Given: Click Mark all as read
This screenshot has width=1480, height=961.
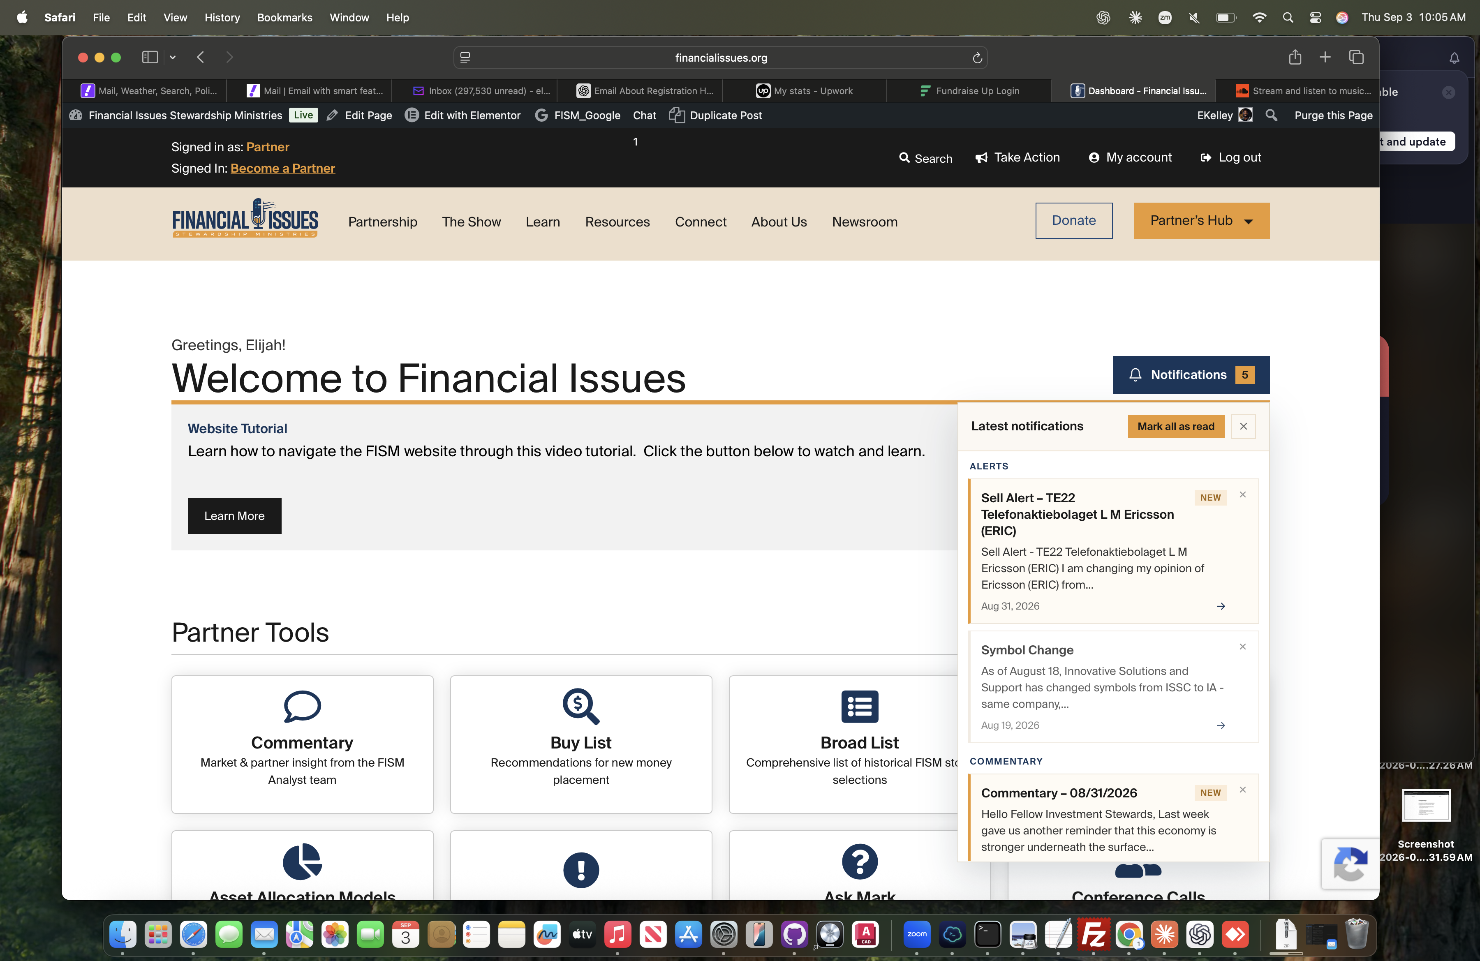Looking at the screenshot, I should point(1175,426).
